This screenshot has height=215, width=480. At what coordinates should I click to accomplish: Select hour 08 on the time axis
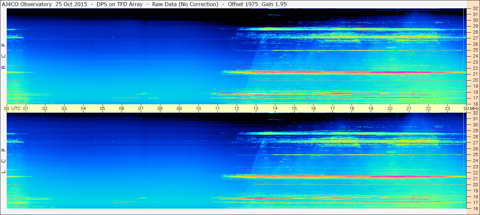click(x=160, y=108)
